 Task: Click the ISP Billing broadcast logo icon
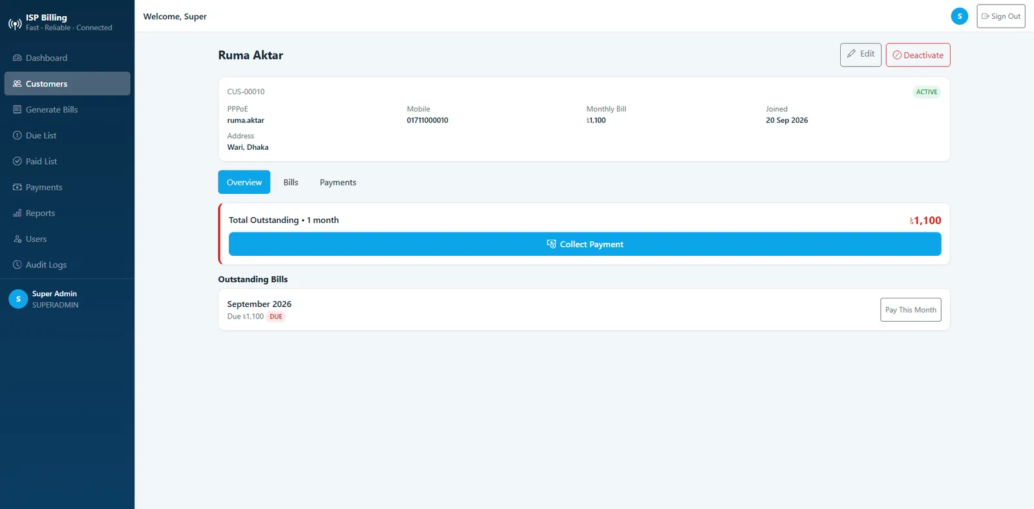(x=15, y=24)
